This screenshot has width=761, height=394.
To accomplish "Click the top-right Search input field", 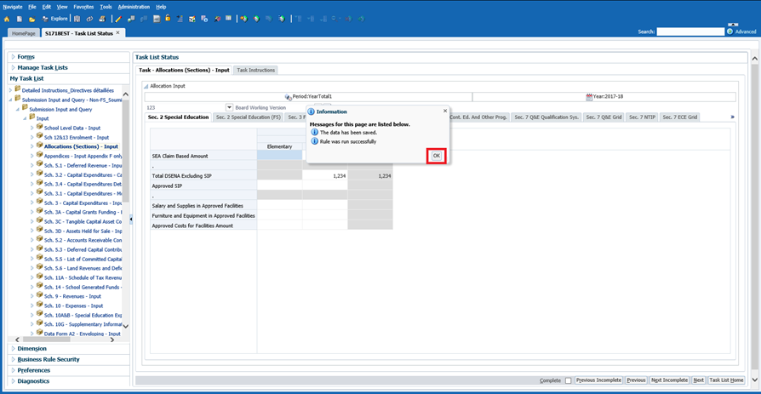I will (690, 31).
